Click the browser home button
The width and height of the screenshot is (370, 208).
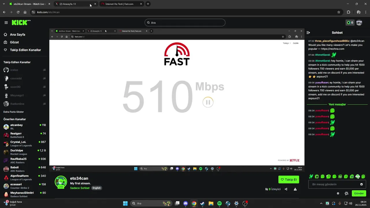coord(25,12)
